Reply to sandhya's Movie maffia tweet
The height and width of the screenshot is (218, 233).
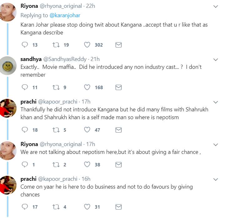tap(25, 87)
